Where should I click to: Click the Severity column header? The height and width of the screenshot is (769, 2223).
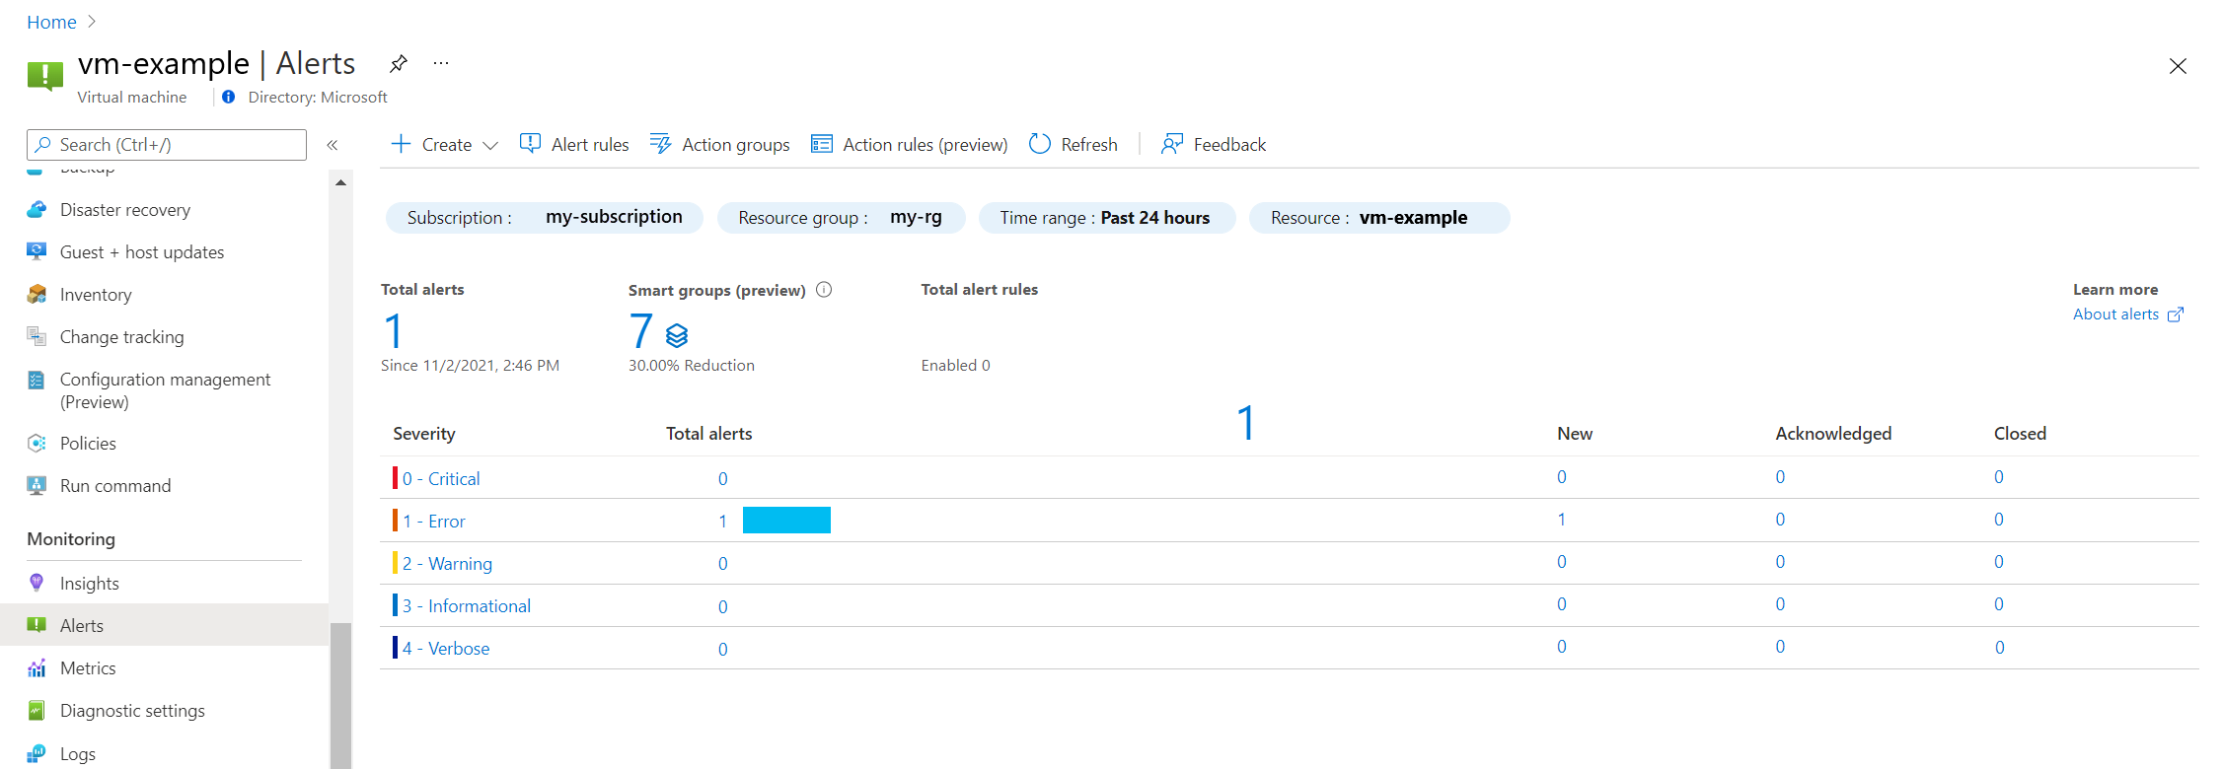coord(424,434)
